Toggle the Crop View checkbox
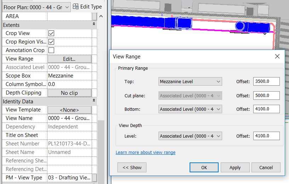 coord(51,33)
